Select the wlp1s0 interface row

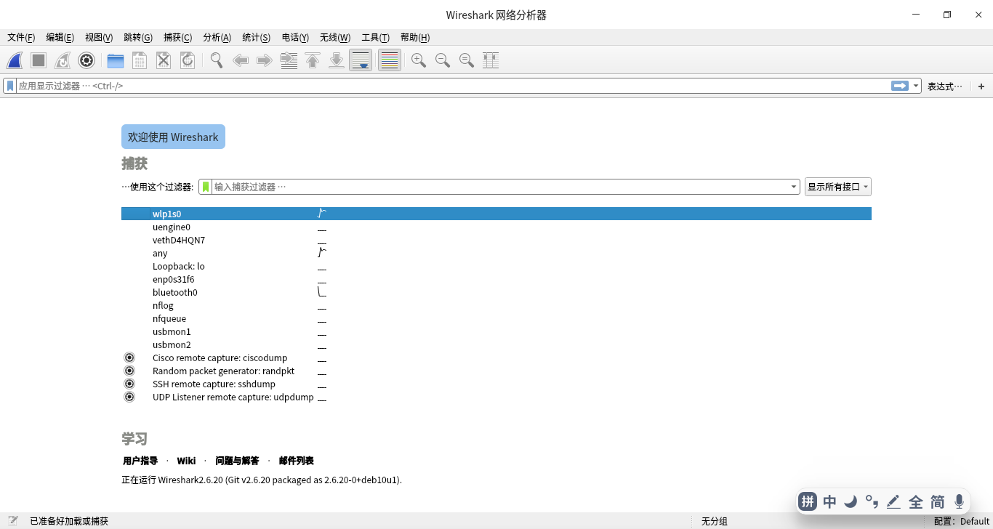click(x=496, y=214)
